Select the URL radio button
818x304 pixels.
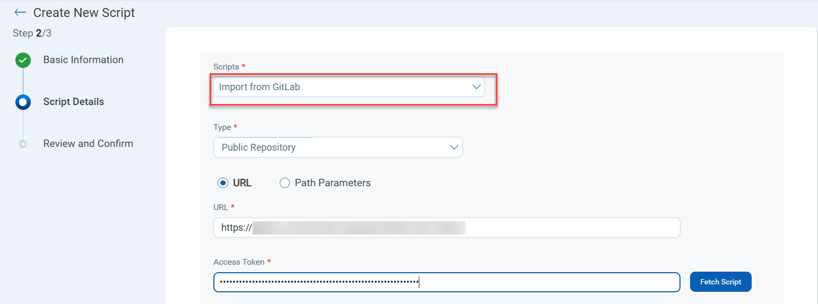[x=223, y=183]
